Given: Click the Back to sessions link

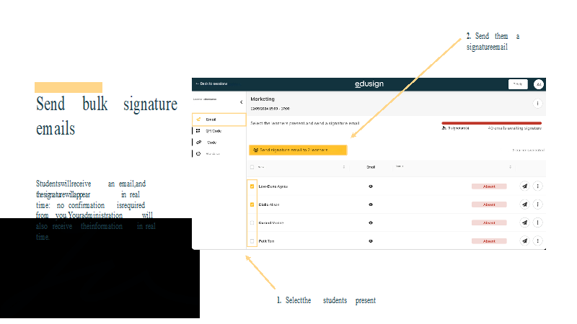Looking at the screenshot, I should click(211, 84).
